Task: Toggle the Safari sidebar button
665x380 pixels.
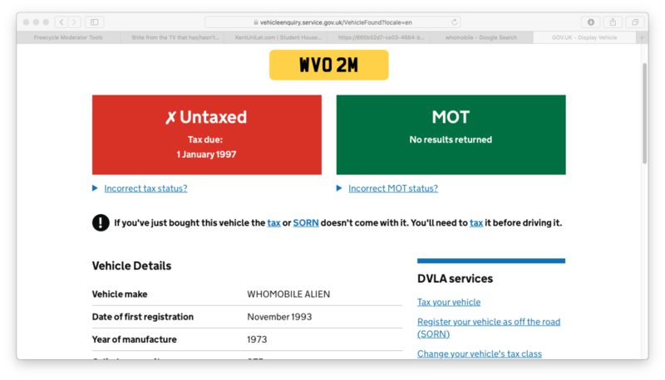Action: pyautogui.click(x=95, y=22)
